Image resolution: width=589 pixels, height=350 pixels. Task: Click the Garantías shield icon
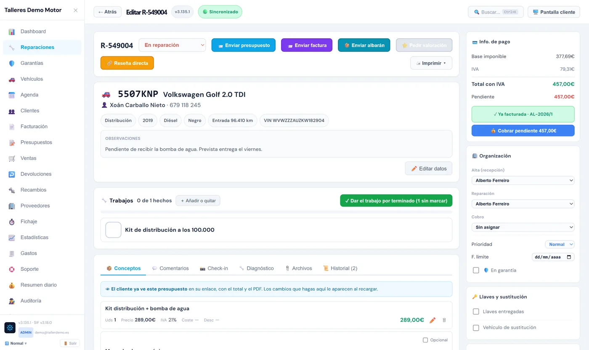point(12,63)
